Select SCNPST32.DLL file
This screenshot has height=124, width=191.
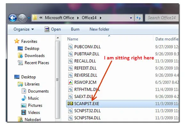tap(87, 111)
